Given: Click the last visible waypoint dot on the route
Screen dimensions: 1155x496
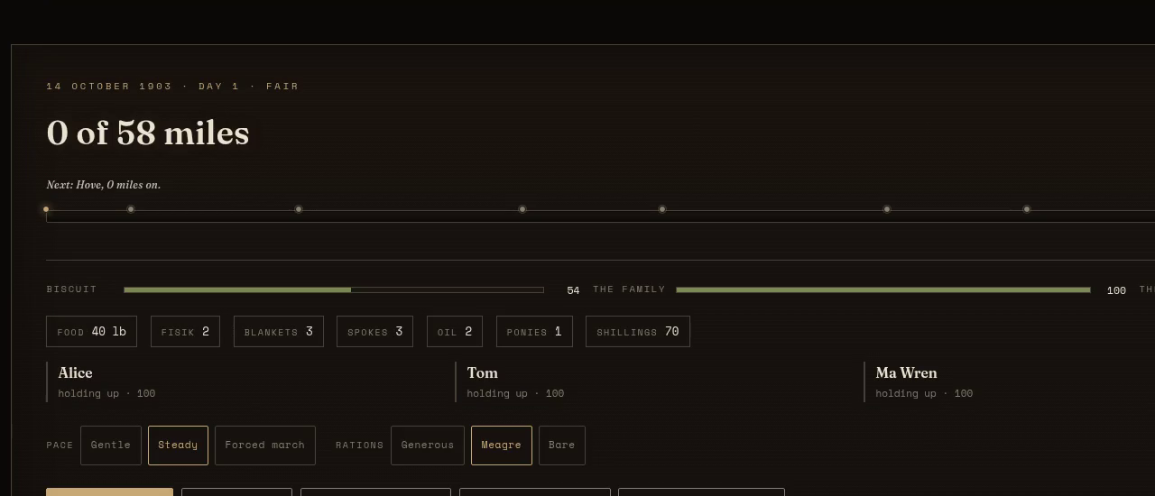Looking at the screenshot, I should tap(1027, 209).
